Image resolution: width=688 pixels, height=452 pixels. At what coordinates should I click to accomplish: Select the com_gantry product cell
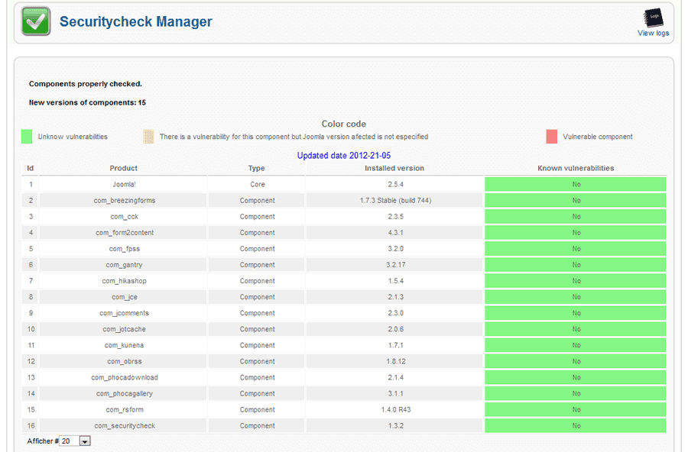(x=124, y=265)
